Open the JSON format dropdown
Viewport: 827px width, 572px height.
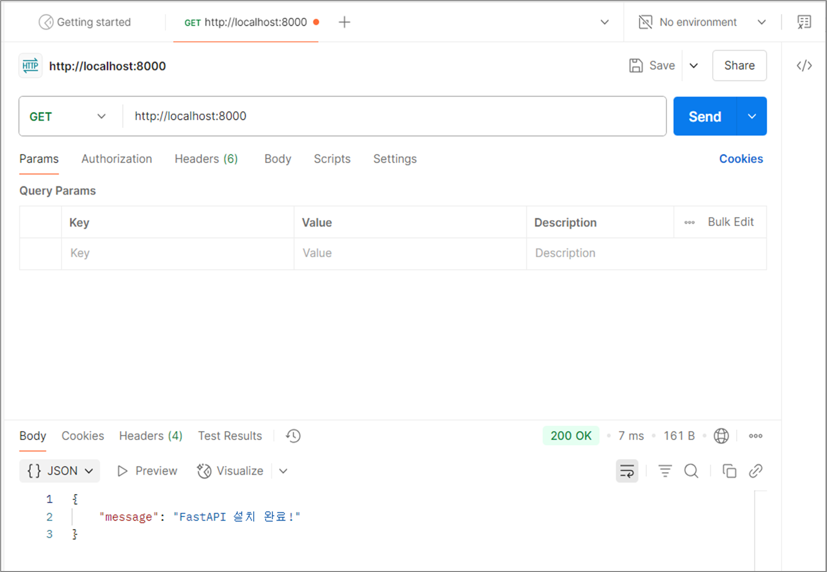click(60, 470)
